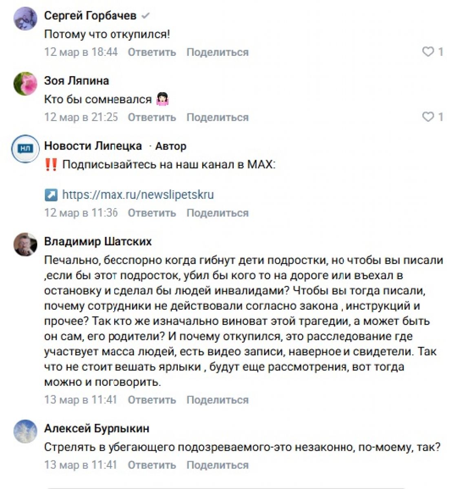
Task: Open Зоя Ляпина's pink flower avatar
Action: (25, 84)
